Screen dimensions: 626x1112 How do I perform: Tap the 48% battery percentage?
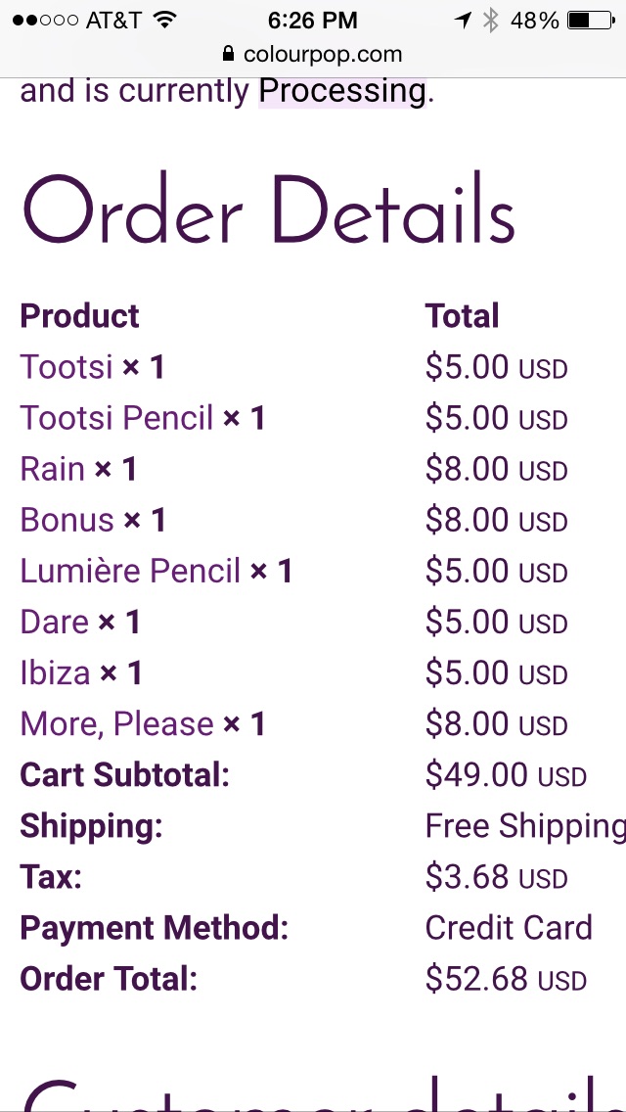point(535,21)
